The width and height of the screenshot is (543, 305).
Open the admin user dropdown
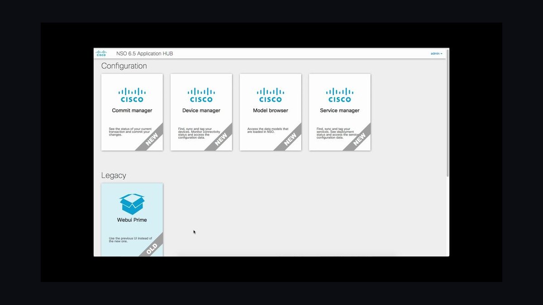(x=436, y=53)
